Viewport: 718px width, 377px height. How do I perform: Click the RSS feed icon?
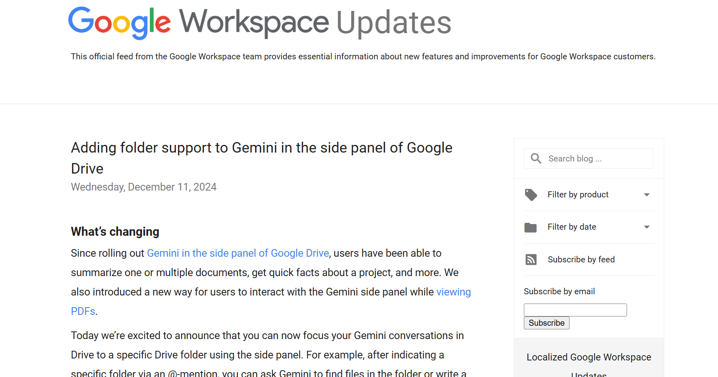tap(531, 260)
